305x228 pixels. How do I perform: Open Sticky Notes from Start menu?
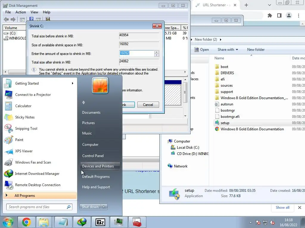point(25,117)
